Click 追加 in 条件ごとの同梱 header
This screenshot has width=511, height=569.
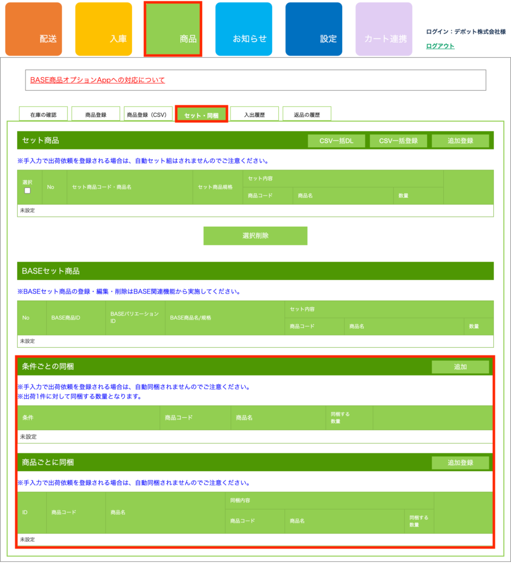(460, 367)
